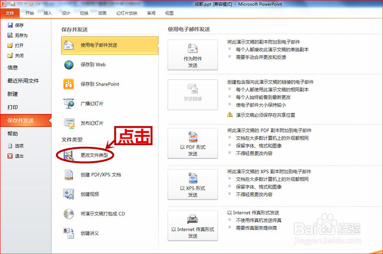Open the 文件 (File) tab
Viewport: 383px width, 254px height.
(10, 13)
